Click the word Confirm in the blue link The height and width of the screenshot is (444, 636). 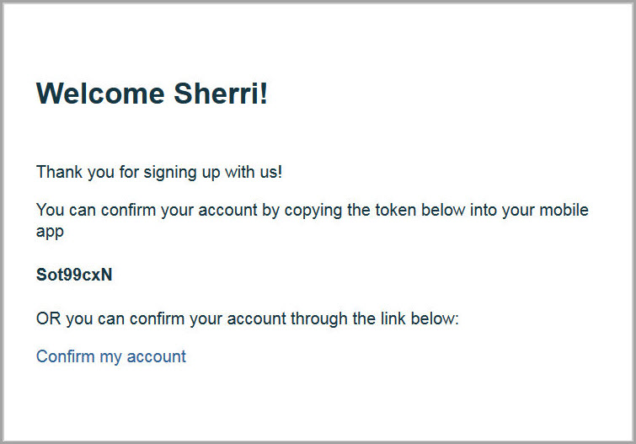pyautogui.click(x=65, y=356)
